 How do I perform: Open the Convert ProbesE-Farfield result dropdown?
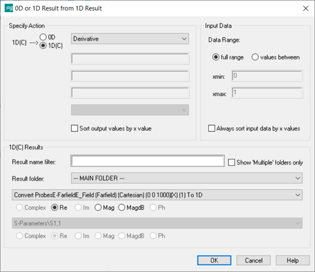click(x=156, y=195)
